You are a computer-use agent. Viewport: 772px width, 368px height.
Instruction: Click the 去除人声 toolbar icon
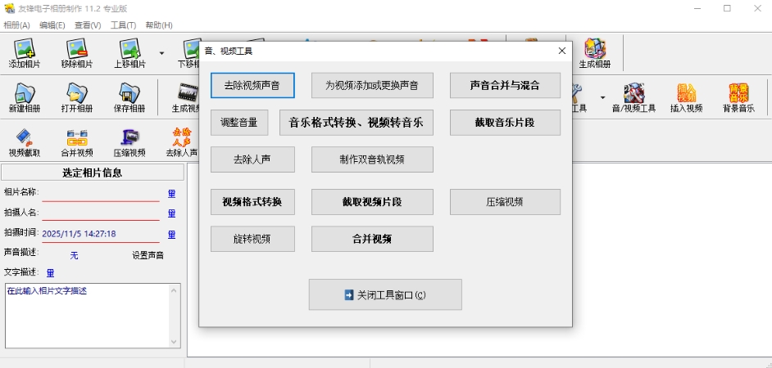pyautogui.click(x=182, y=142)
